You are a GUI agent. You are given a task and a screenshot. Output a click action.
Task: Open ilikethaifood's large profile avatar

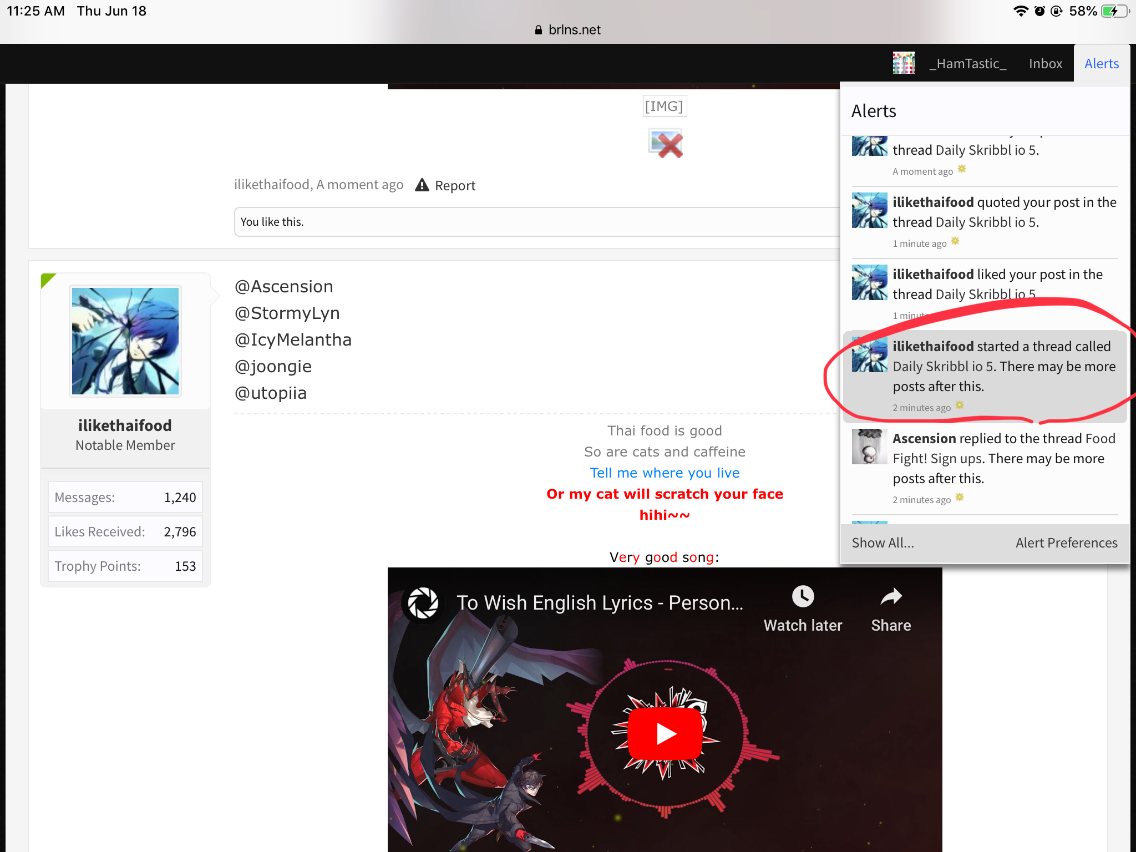click(125, 341)
